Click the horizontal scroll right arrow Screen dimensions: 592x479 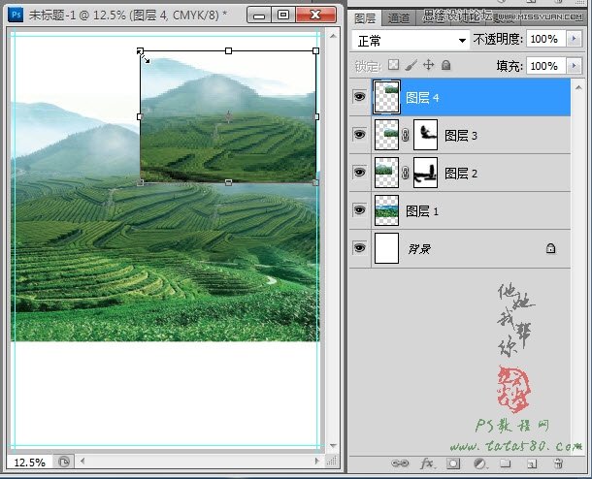(317, 461)
